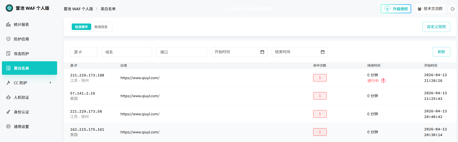Click the 人机验证 robot icon
The height and width of the screenshot is (142, 458).
[8, 97]
